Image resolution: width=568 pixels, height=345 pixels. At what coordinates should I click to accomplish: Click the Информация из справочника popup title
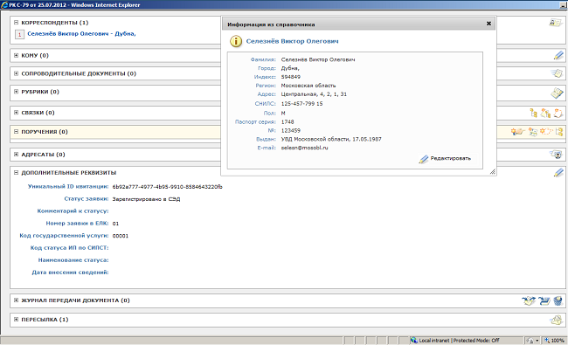click(x=271, y=24)
